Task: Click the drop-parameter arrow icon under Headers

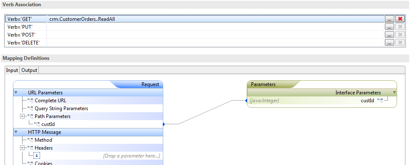Action: coord(37,155)
